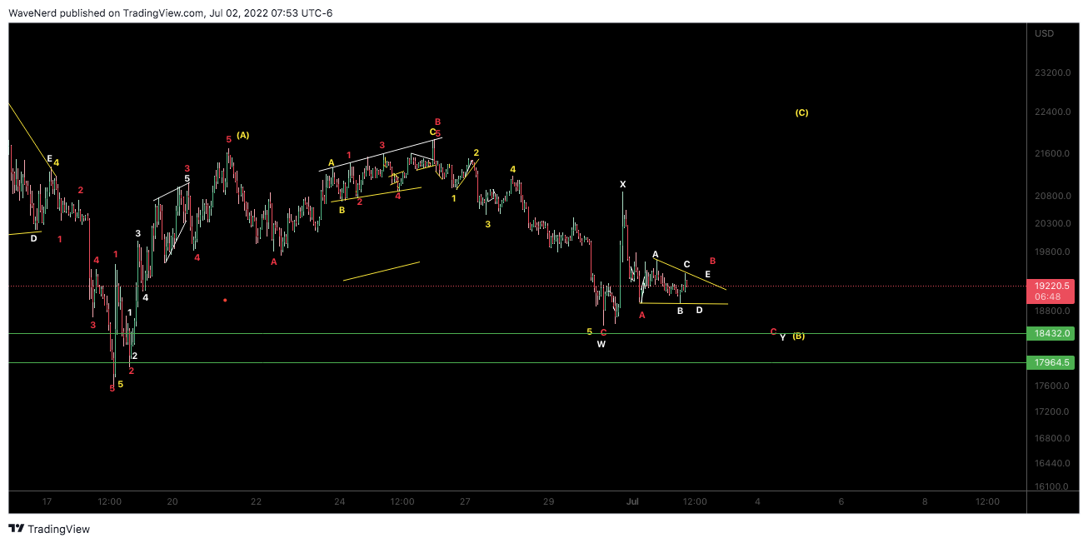Click the 20800.0 price axis label
The width and height of the screenshot is (1088, 543).
(1051, 197)
